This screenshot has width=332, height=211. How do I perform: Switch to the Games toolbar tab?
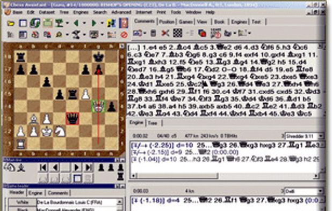[186, 22]
